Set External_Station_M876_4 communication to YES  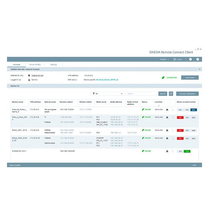(x=187, y=110)
